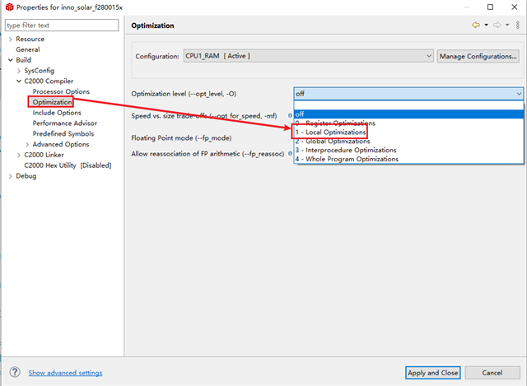The width and height of the screenshot is (527, 386).
Task: Expand the Resource tree node
Action: [x=10, y=39]
